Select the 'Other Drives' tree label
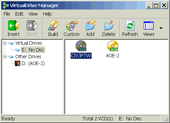The width and height of the screenshot is (170, 123). coord(28,57)
